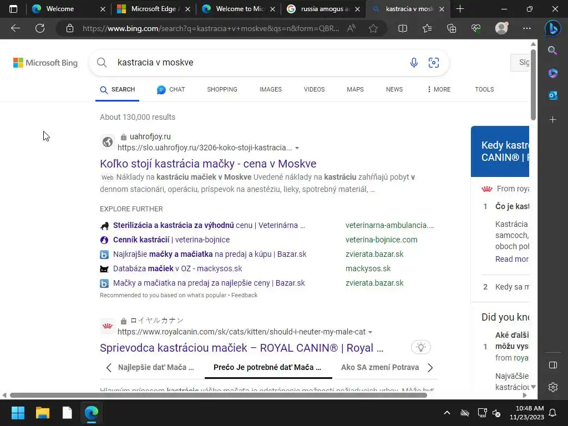Open the profile avatar icon
Viewport: 568px width, 426px height.
(x=501, y=28)
